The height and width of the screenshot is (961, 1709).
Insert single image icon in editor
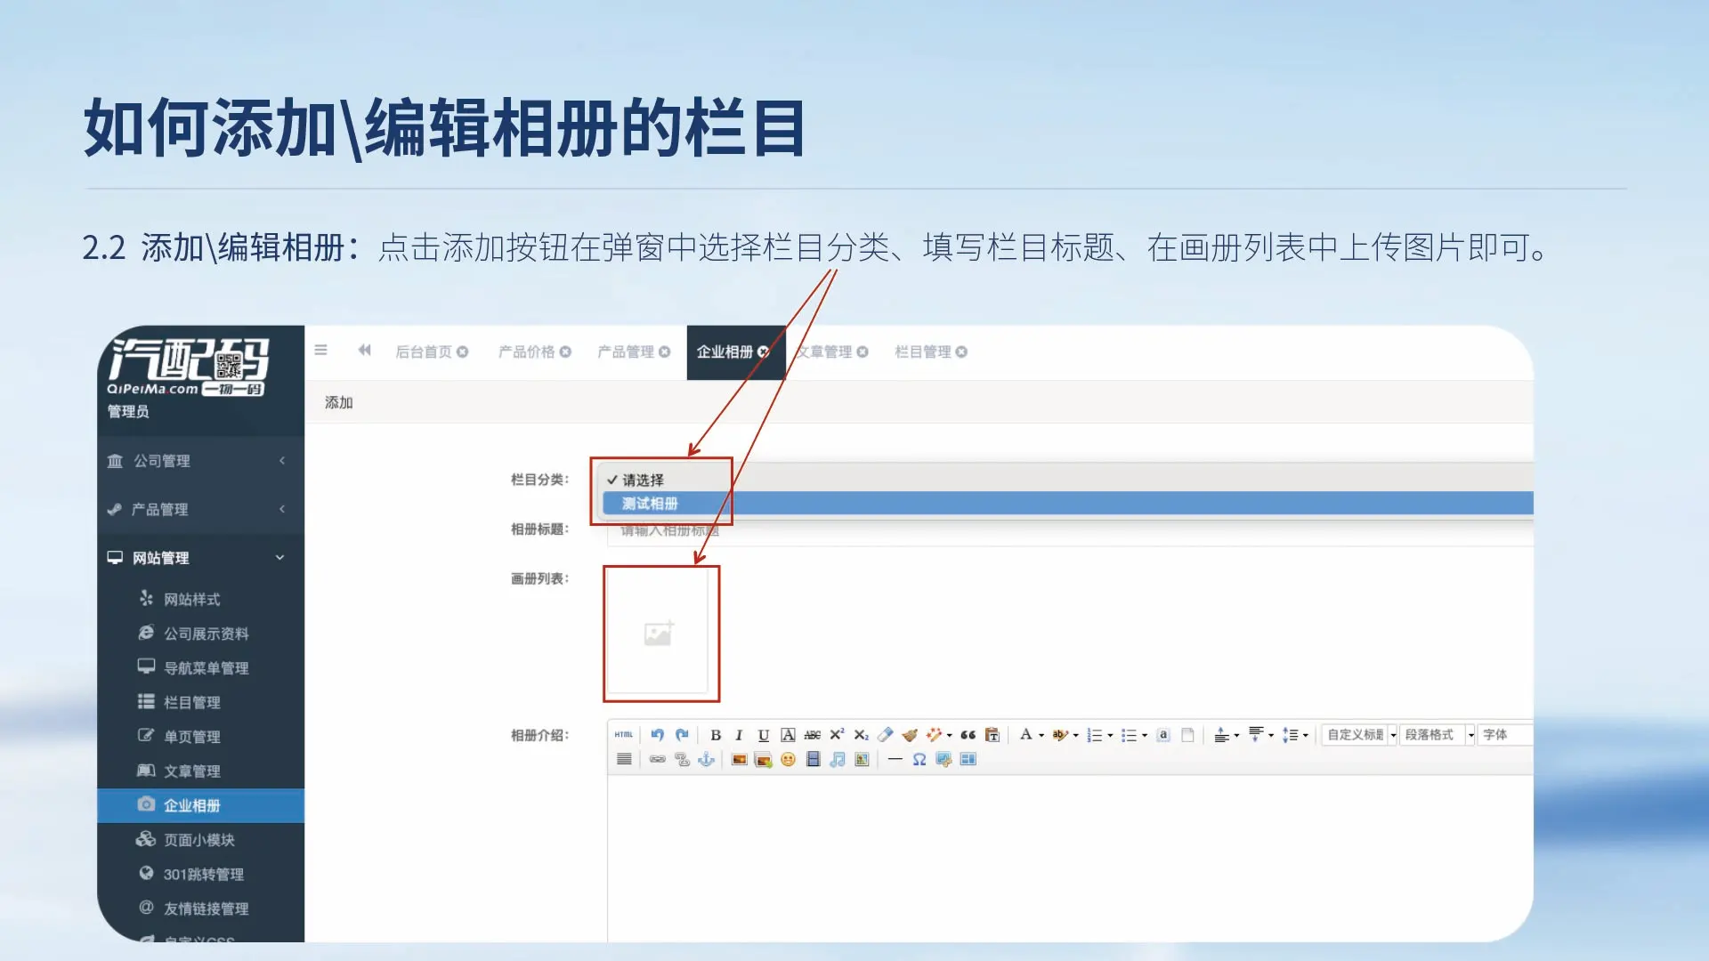[x=739, y=759]
